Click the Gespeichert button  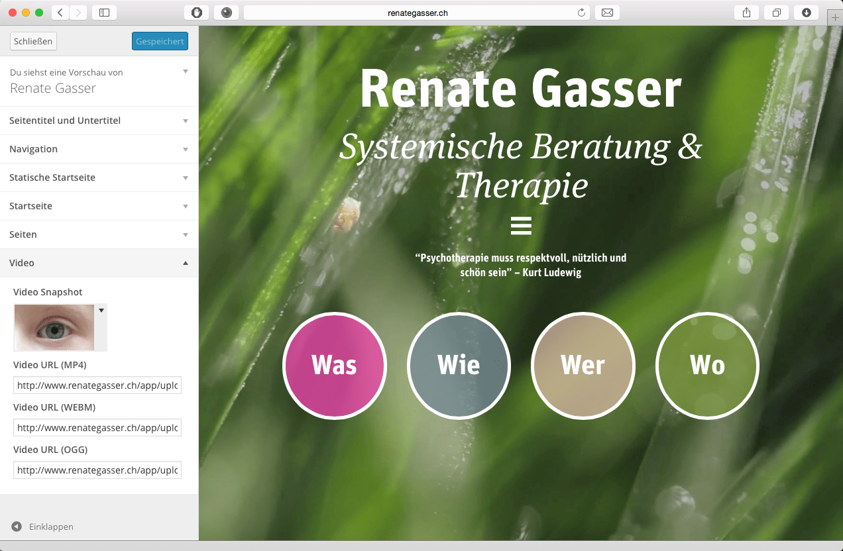160,41
